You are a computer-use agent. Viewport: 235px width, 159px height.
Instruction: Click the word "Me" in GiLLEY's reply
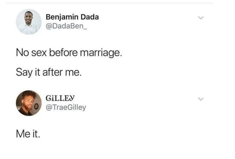(23, 133)
